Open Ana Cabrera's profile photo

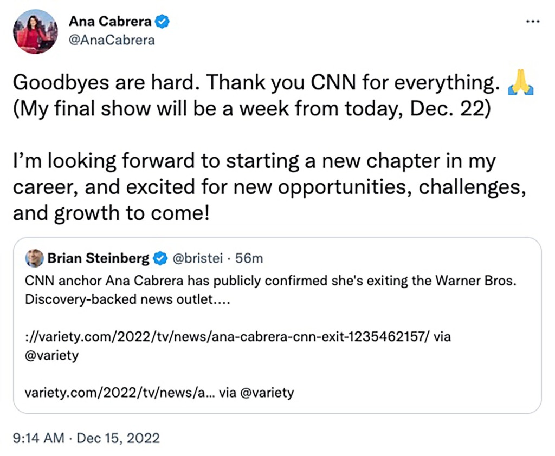(x=35, y=31)
